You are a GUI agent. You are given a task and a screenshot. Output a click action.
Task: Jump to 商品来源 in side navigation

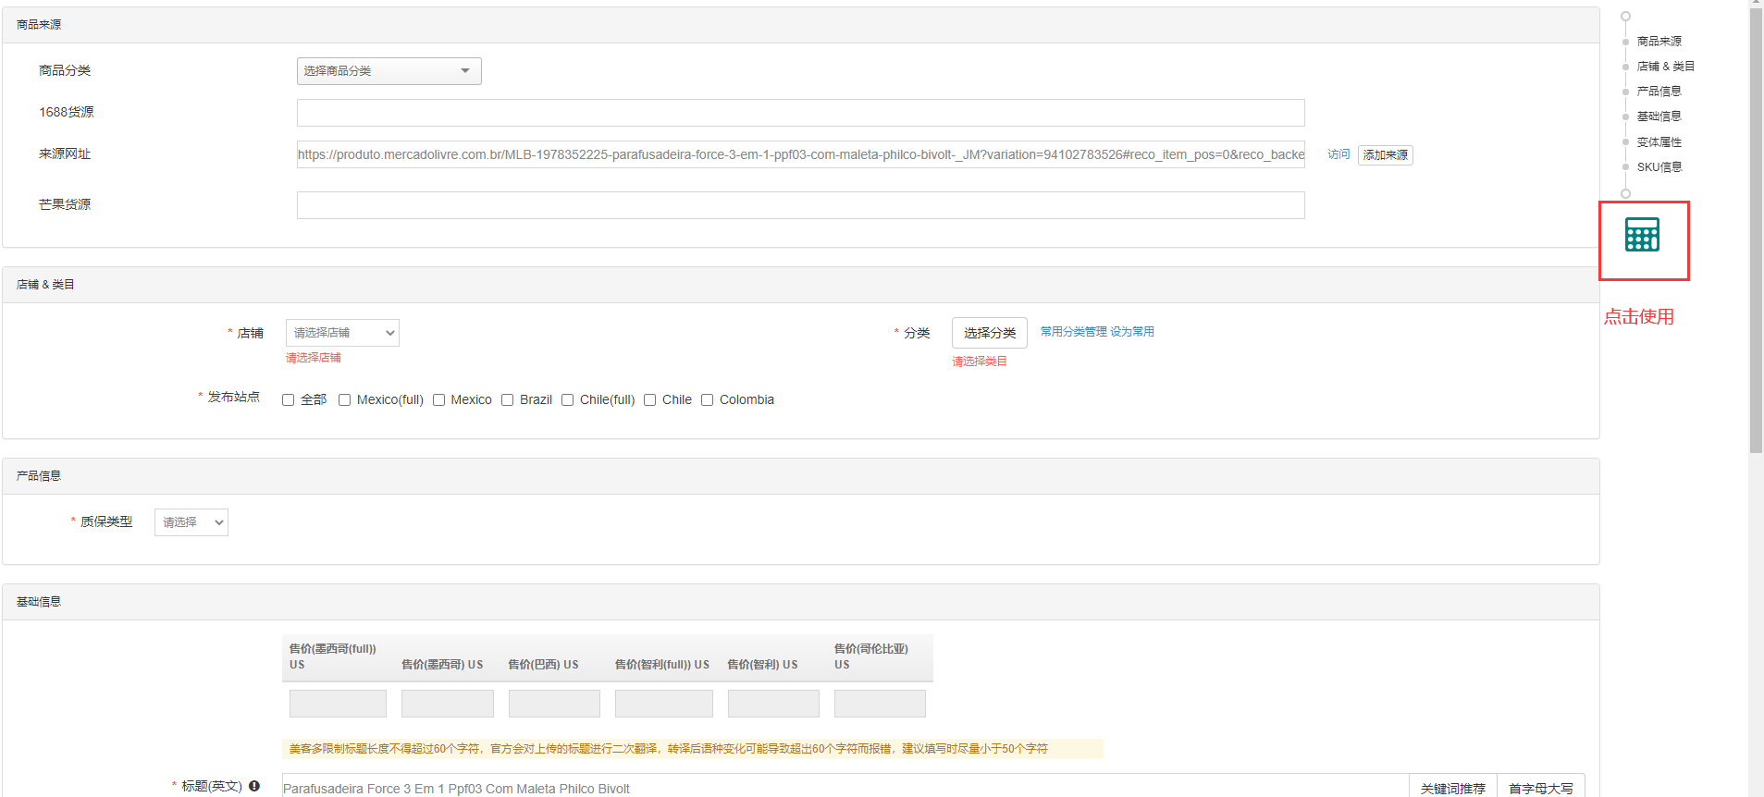tap(1659, 42)
